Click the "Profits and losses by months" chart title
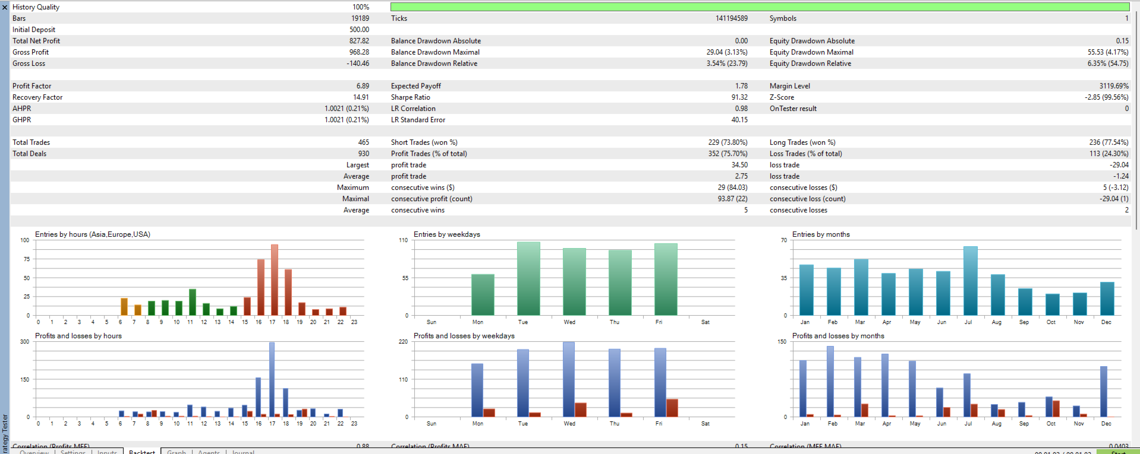Screen dimensions: 1140x454 coord(838,336)
